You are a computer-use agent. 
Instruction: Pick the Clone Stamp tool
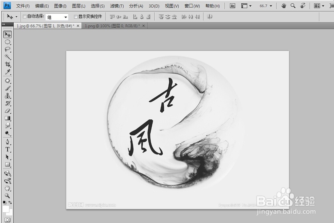coord(8,96)
